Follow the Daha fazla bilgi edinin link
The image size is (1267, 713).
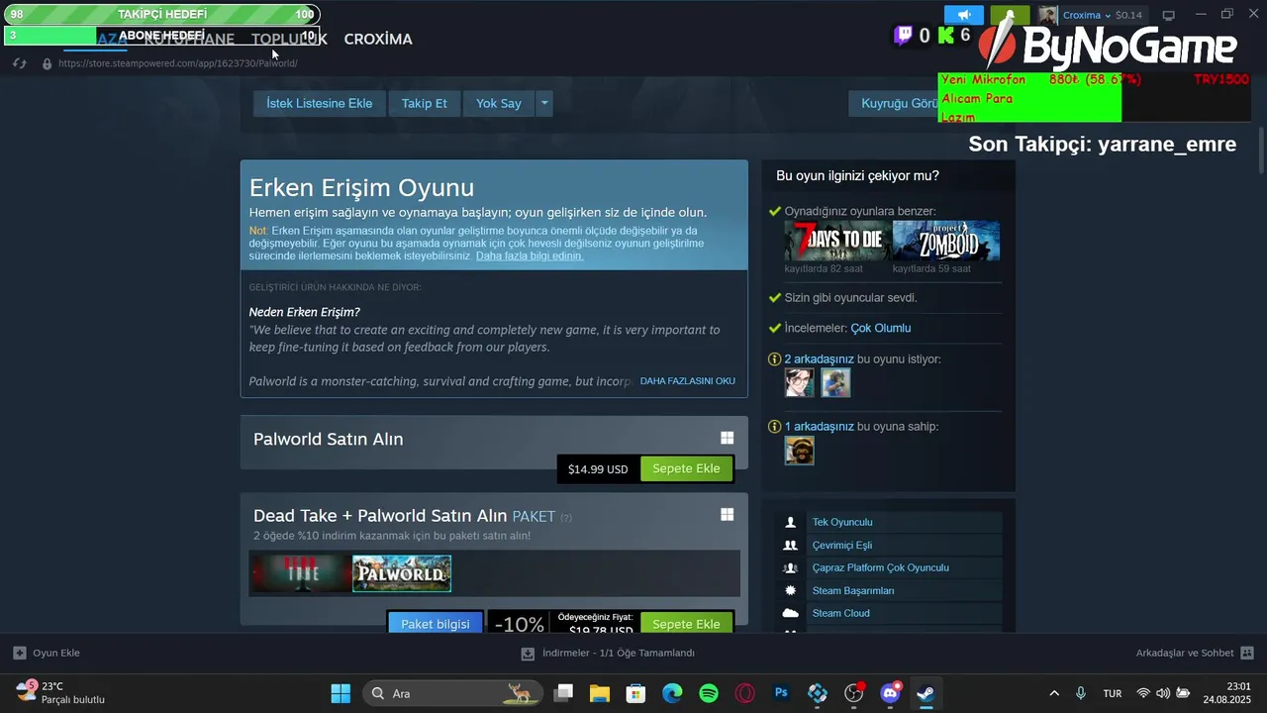pyautogui.click(x=530, y=255)
